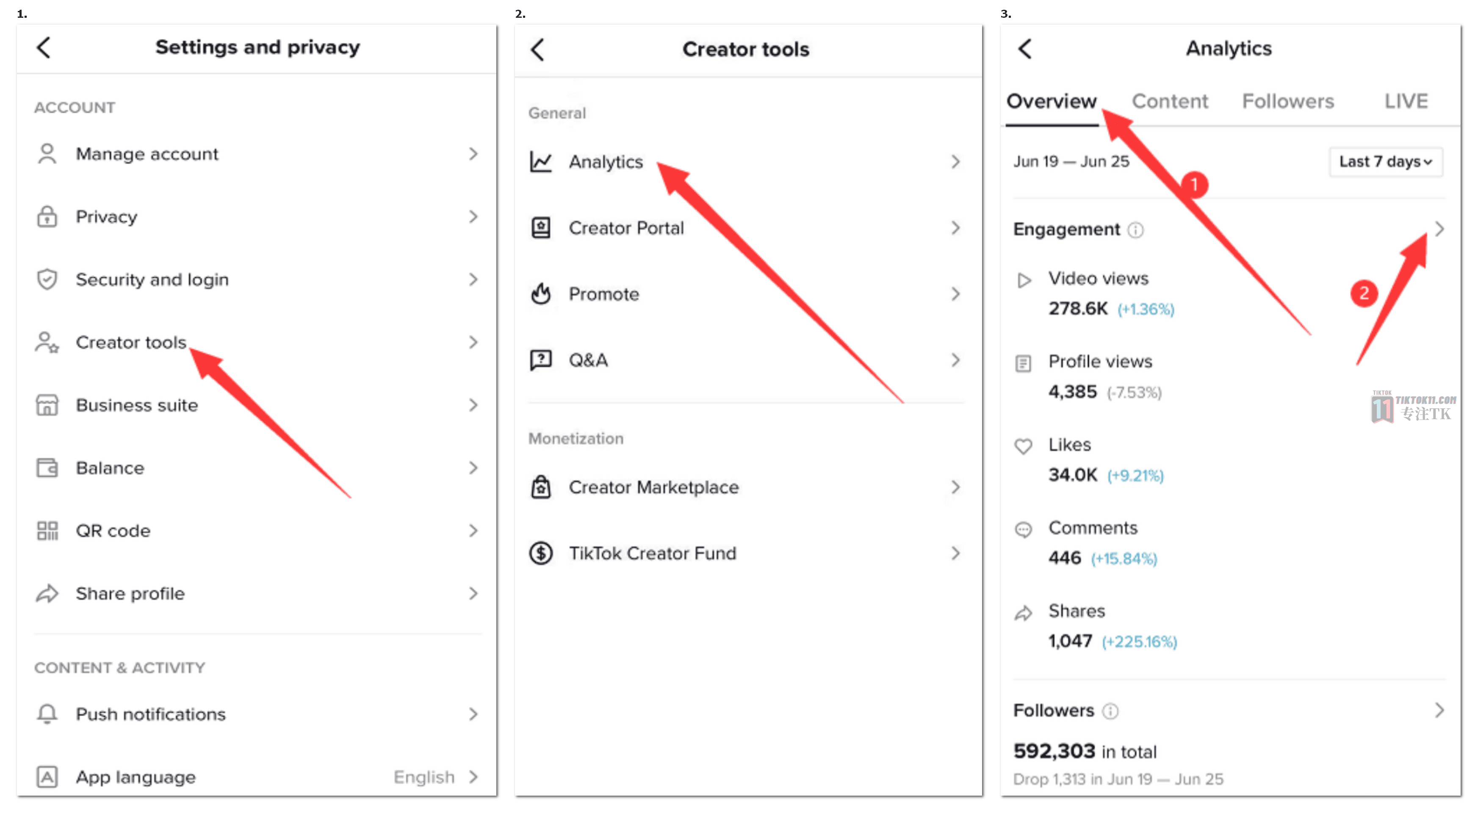
Task: Click the Share profile arrow icon
Action: (x=47, y=593)
